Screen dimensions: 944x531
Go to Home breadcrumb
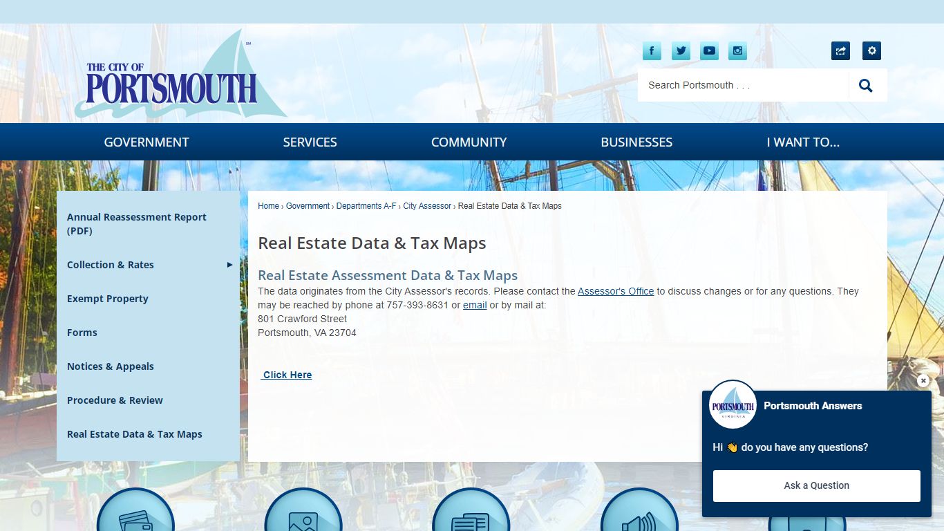pyautogui.click(x=269, y=206)
